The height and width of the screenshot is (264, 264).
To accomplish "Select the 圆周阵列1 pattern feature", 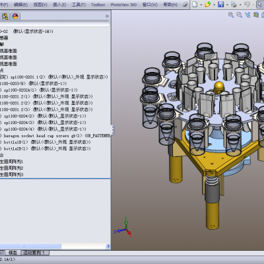I will (12, 162).
